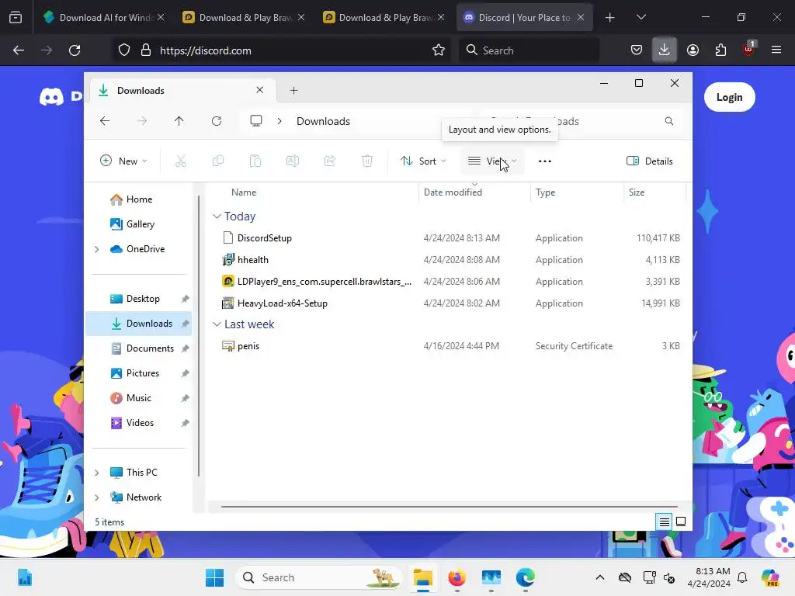Viewport: 795px width, 596px height.
Task: Collapse the Today file group
Action: pos(217,217)
